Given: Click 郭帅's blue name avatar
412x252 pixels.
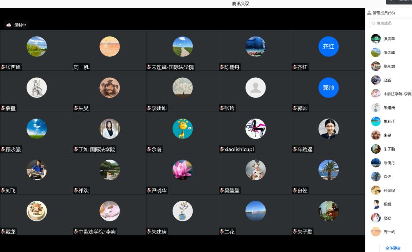Looking at the screenshot, I should coord(328,88).
